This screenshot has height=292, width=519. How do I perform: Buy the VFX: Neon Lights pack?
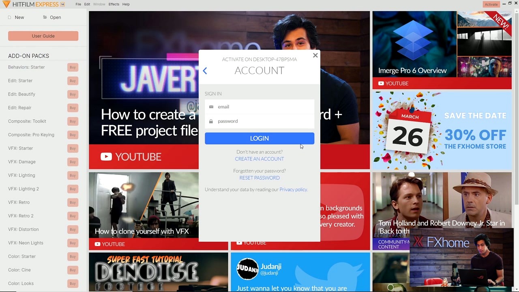[73, 243]
